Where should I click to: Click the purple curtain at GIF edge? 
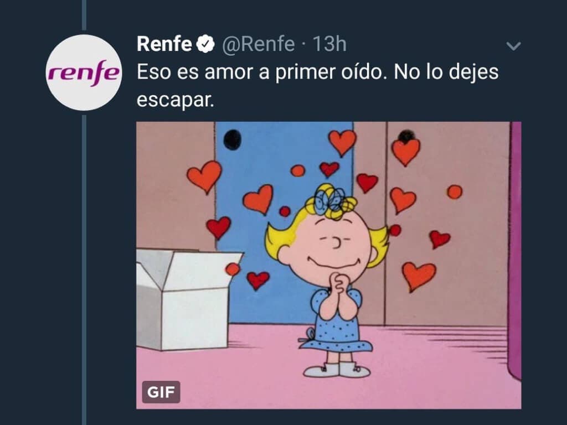coord(515,249)
